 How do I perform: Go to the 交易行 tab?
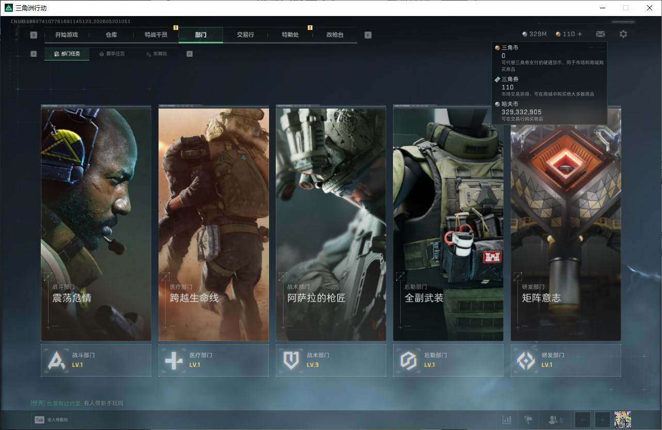coord(245,35)
